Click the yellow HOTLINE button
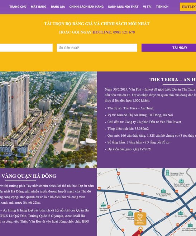The width and height of the screenshot is (196, 236). tap(188, 7)
